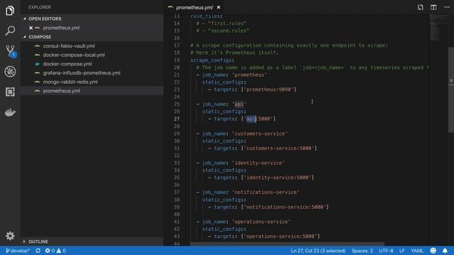
Task: Change file encoding UTF-8
Action: point(386,251)
